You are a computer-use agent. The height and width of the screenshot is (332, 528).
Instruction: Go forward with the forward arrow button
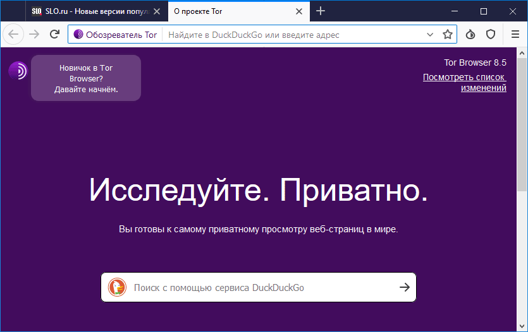point(34,34)
